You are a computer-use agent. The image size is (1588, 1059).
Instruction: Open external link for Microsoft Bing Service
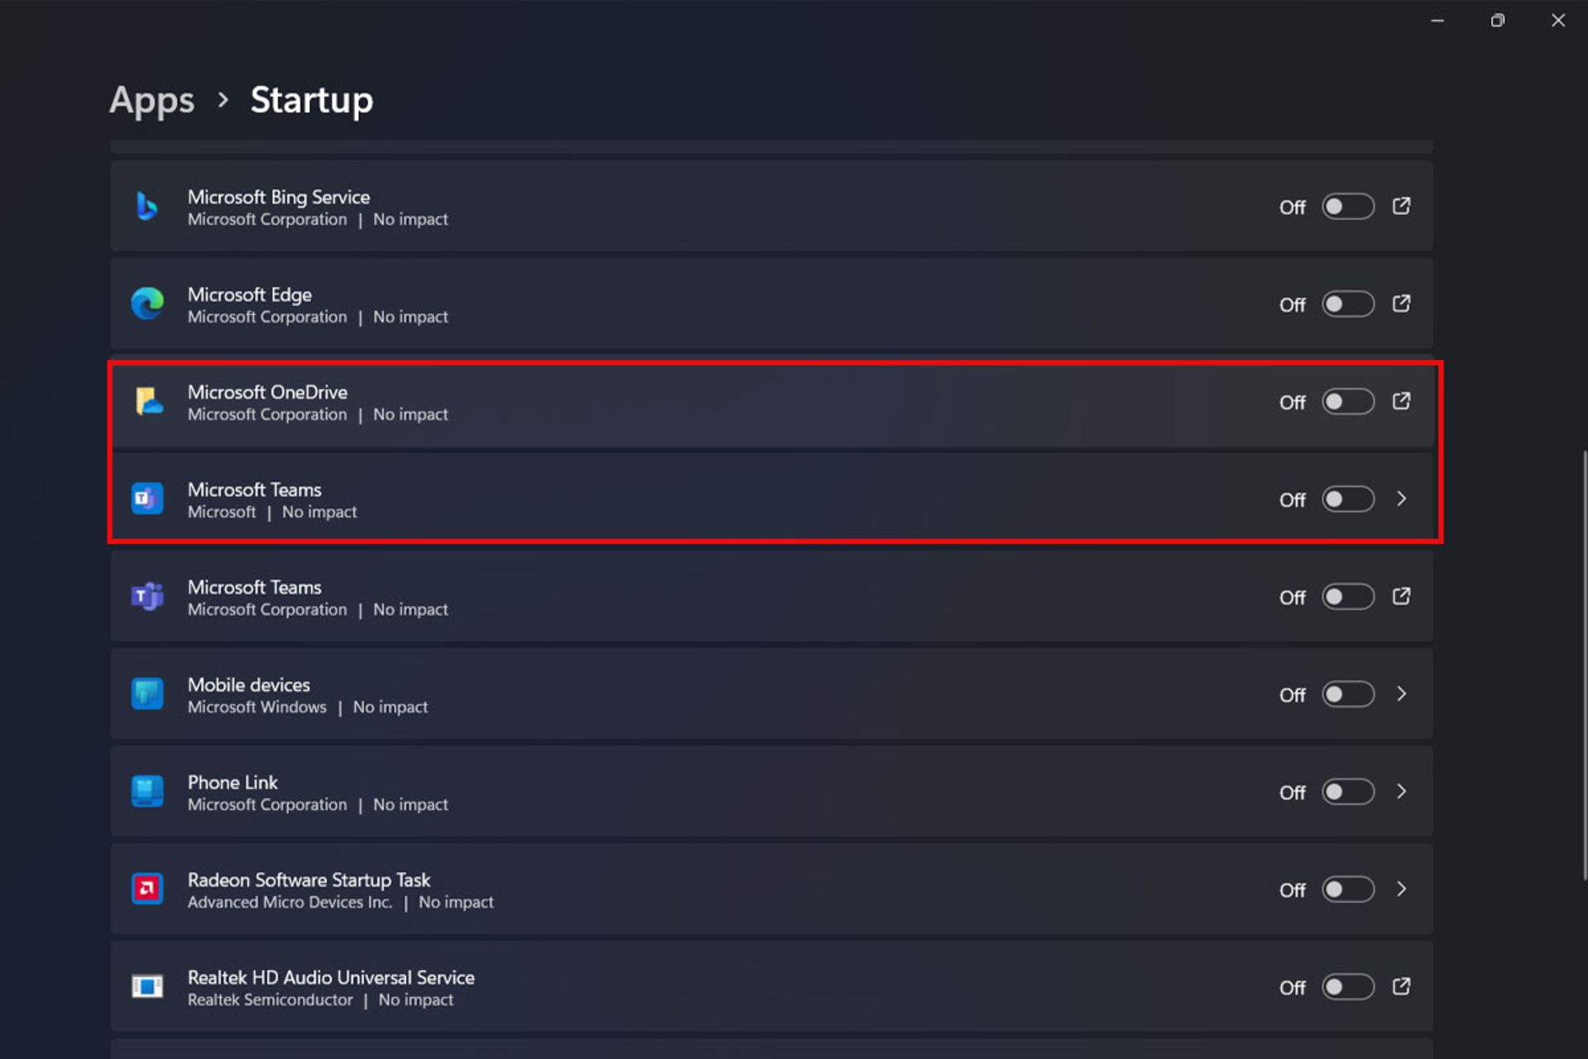[1401, 206]
